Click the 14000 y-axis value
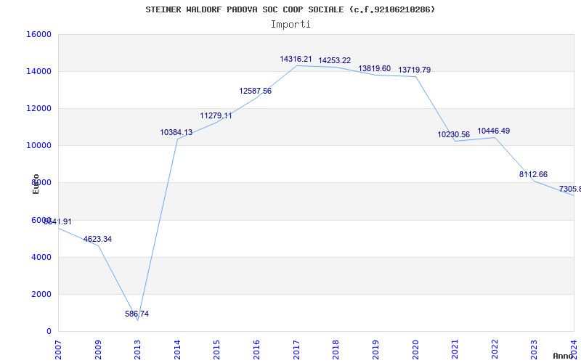 pyautogui.click(x=39, y=71)
